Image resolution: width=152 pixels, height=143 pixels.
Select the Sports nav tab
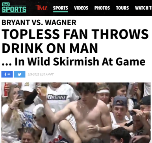point(61,8)
